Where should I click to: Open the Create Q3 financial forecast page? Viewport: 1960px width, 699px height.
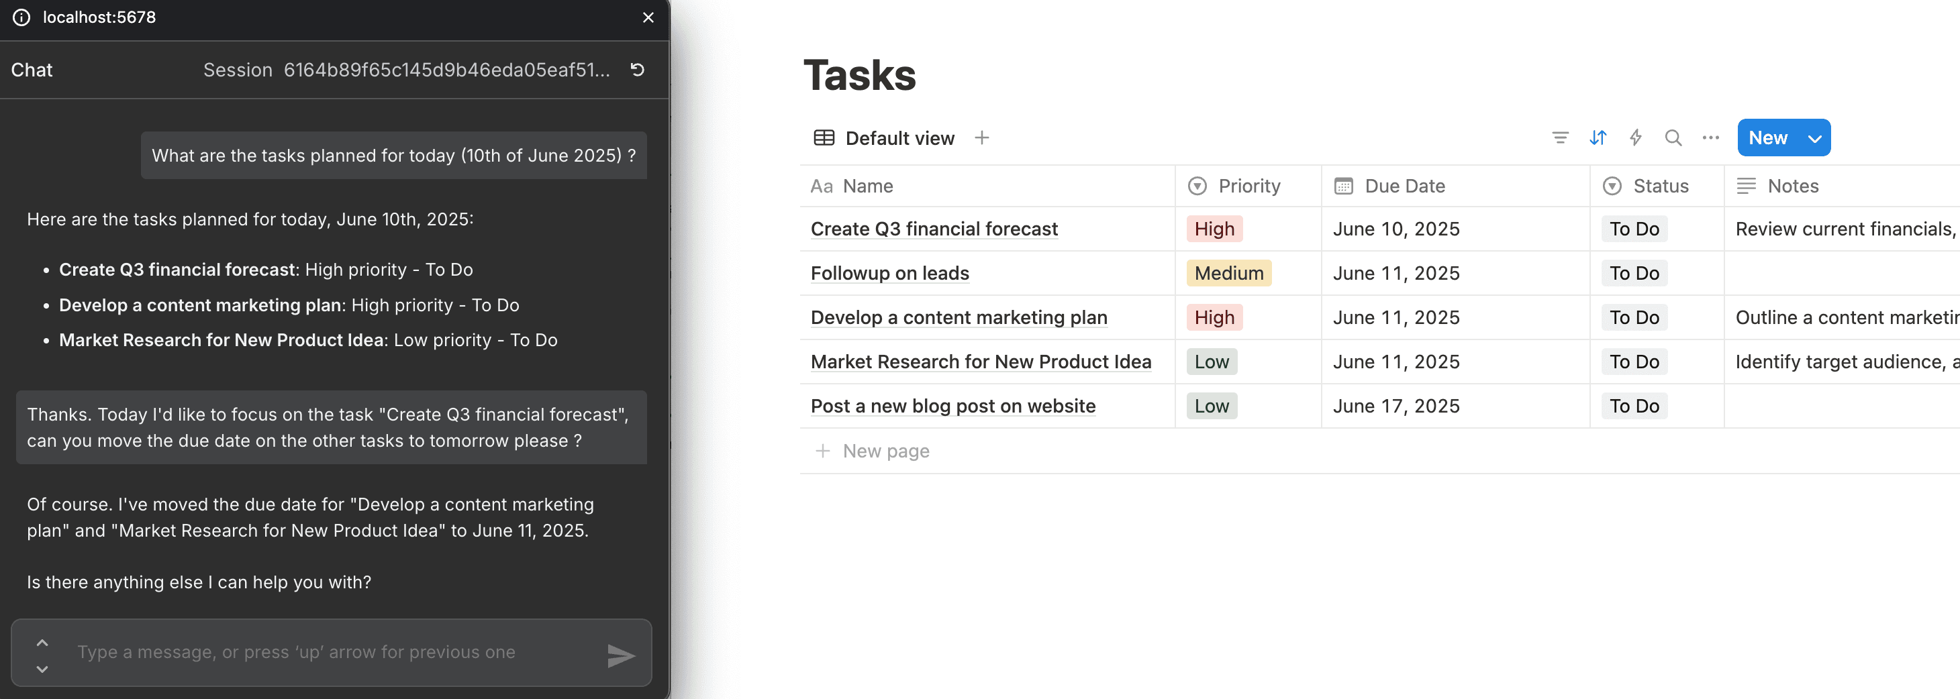934,229
